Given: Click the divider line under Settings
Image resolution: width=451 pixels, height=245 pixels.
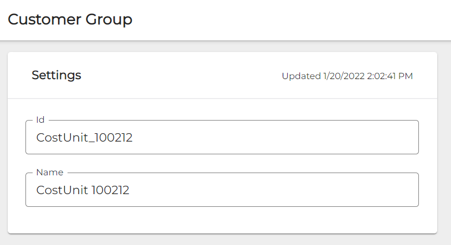Looking at the screenshot, I should pos(222,98).
